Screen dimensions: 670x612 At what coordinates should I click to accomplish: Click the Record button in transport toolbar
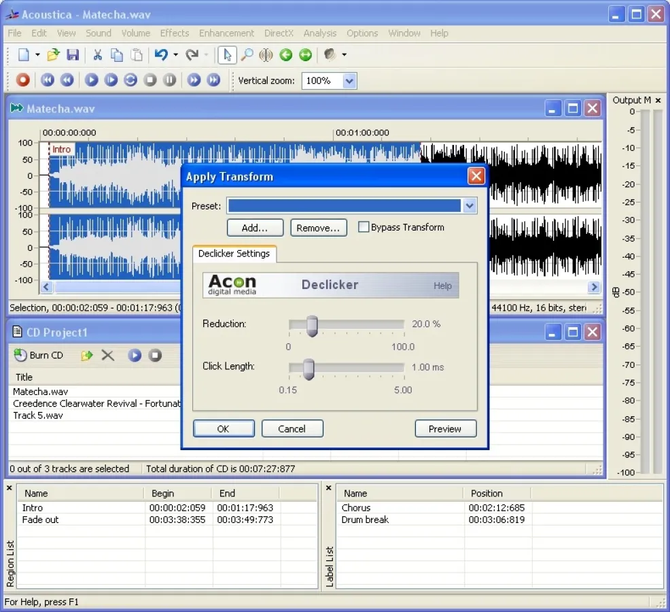23,80
